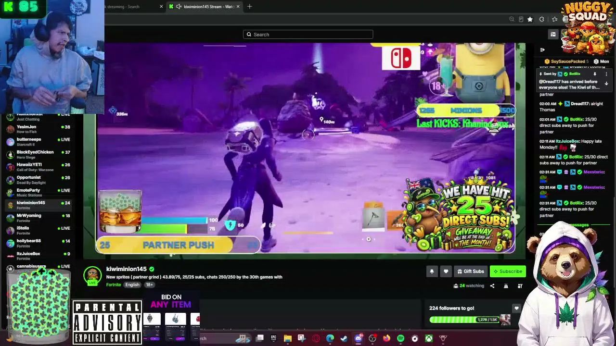Open reader view in the address bar

521,19
